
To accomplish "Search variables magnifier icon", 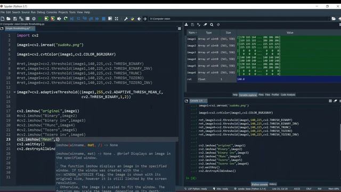I will (x=212, y=25).
